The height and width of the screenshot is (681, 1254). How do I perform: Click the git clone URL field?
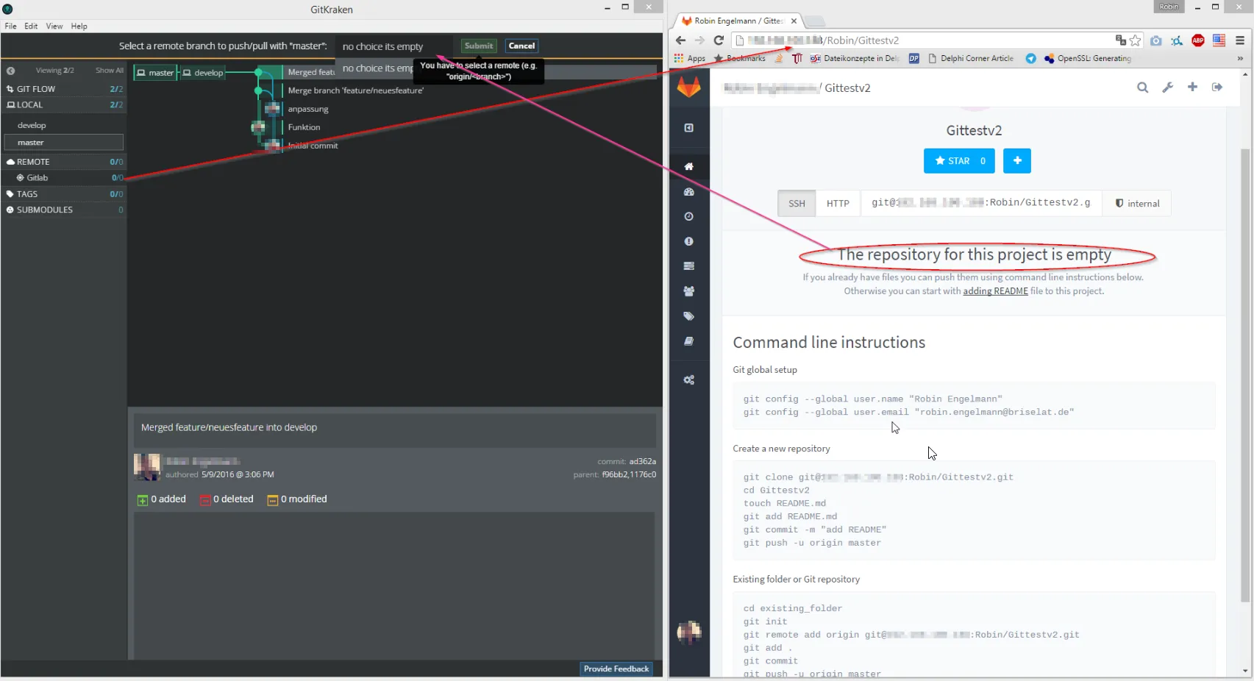981,204
